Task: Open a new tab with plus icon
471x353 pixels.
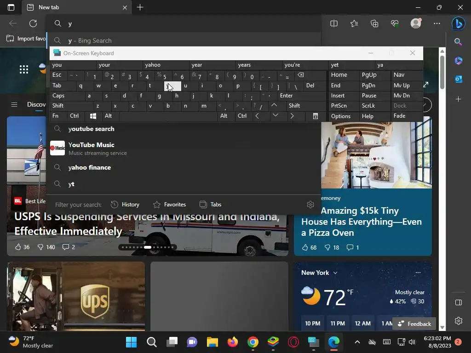Action: point(140,7)
